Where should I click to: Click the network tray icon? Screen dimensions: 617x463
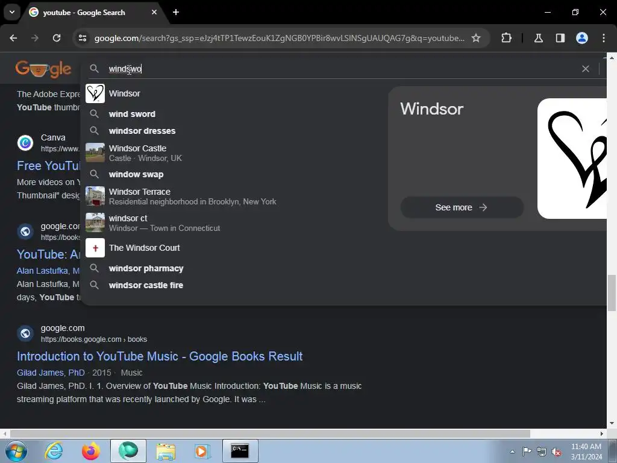[x=542, y=452]
